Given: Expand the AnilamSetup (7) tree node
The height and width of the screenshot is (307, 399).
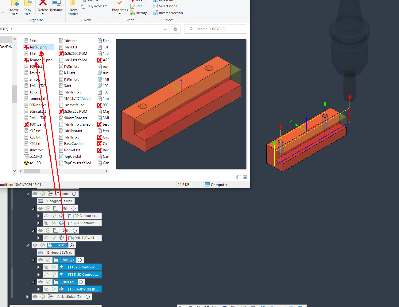Looking at the screenshot, I should point(27,297).
